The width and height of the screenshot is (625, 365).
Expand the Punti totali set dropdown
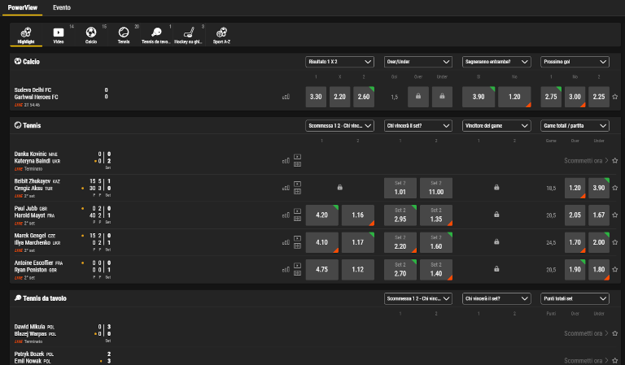575,299
